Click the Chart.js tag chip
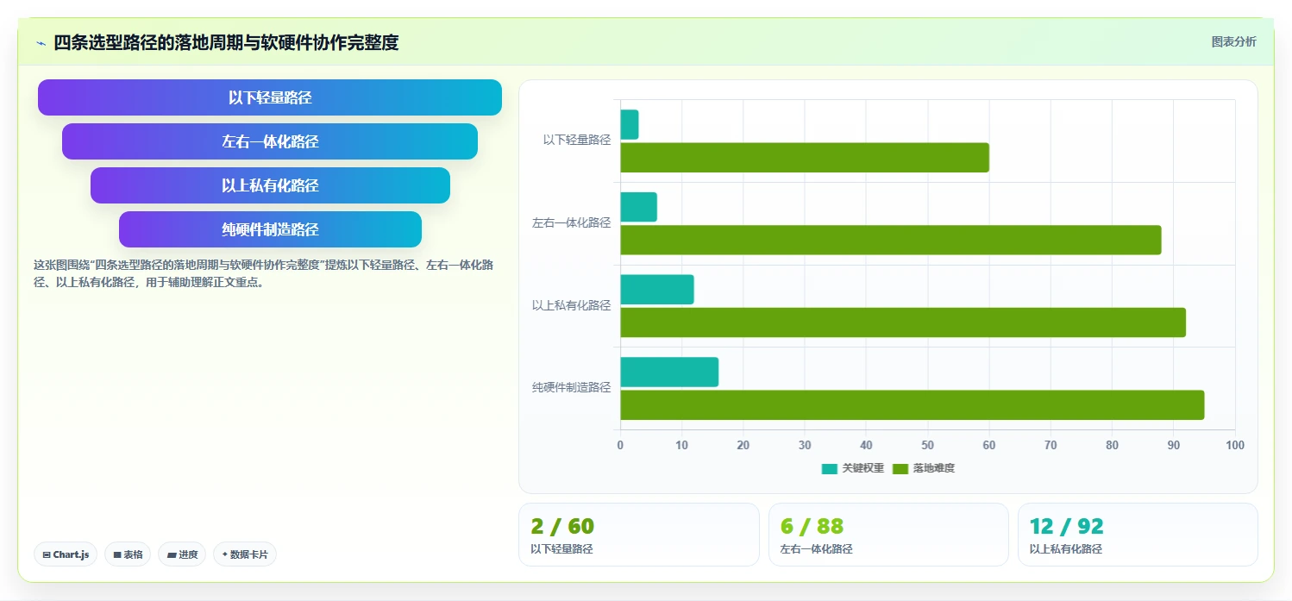 [x=66, y=554]
